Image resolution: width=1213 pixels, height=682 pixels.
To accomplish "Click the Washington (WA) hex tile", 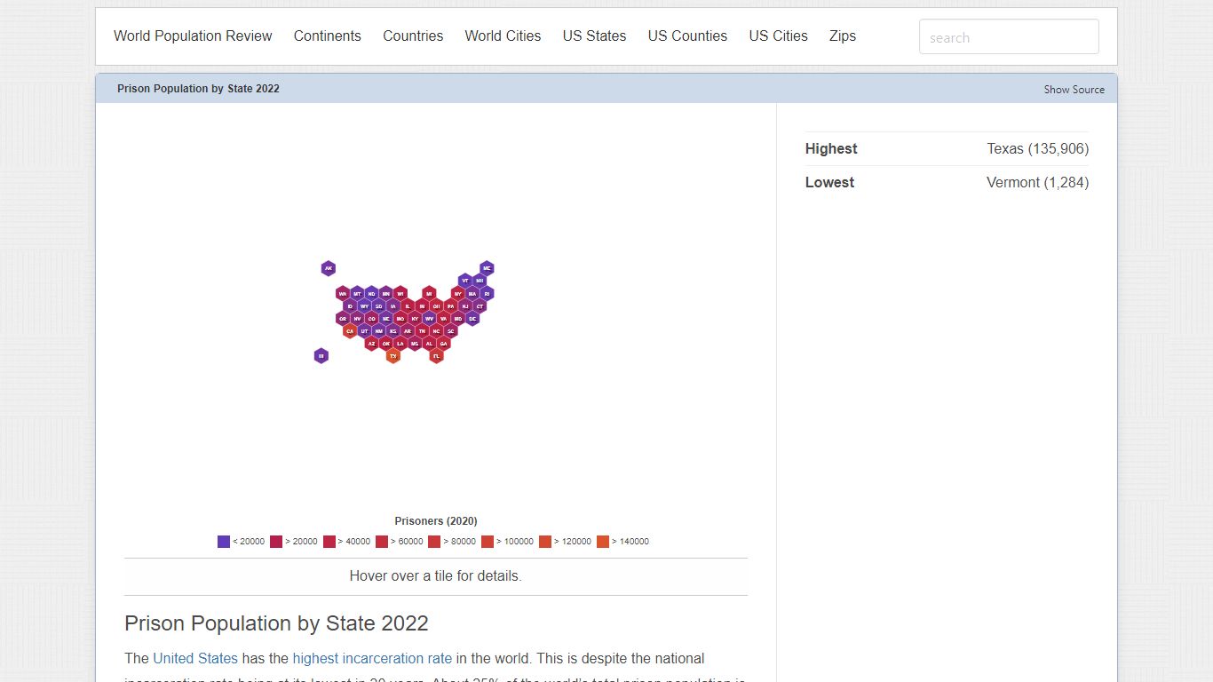I will click(343, 294).
